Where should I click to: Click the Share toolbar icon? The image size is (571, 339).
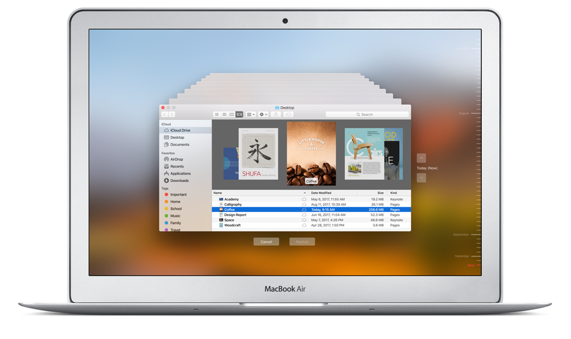click(x=276, y=114)
